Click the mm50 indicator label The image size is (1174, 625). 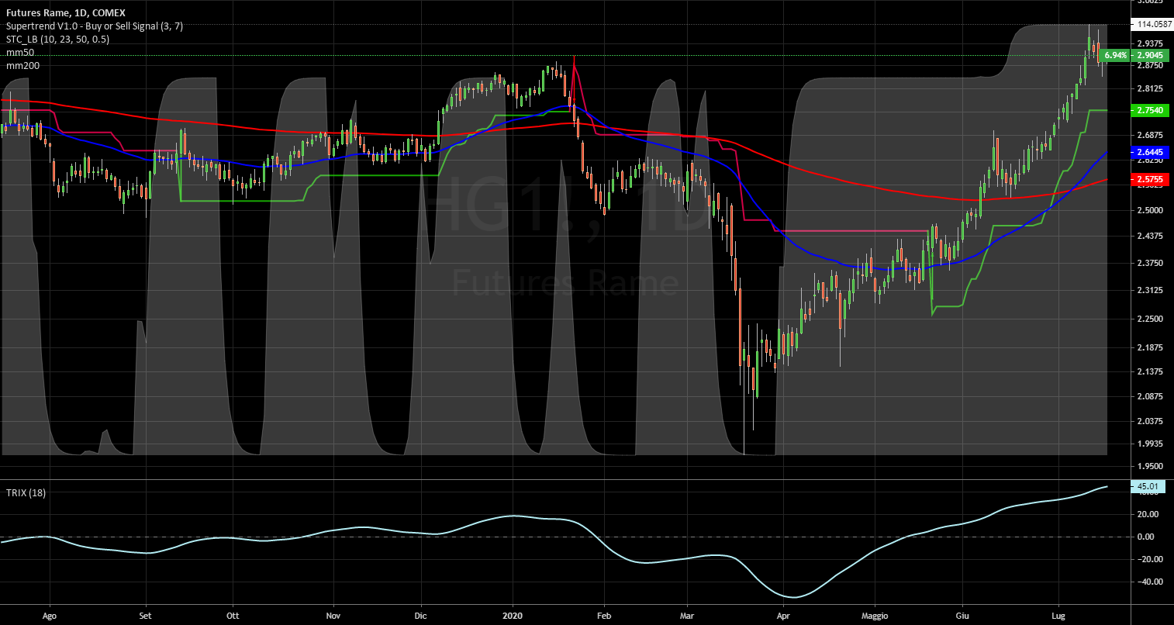click(x=20, y=53)
